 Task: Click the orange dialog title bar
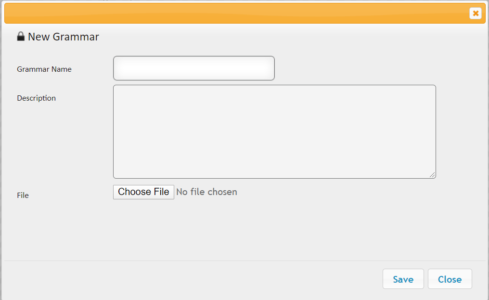pyautogui.click(x=237, y=13)
